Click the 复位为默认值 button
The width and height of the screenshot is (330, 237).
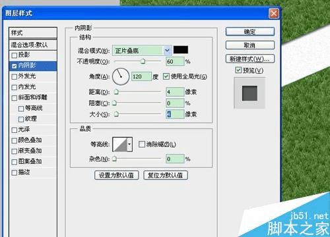tap(166, 175)
